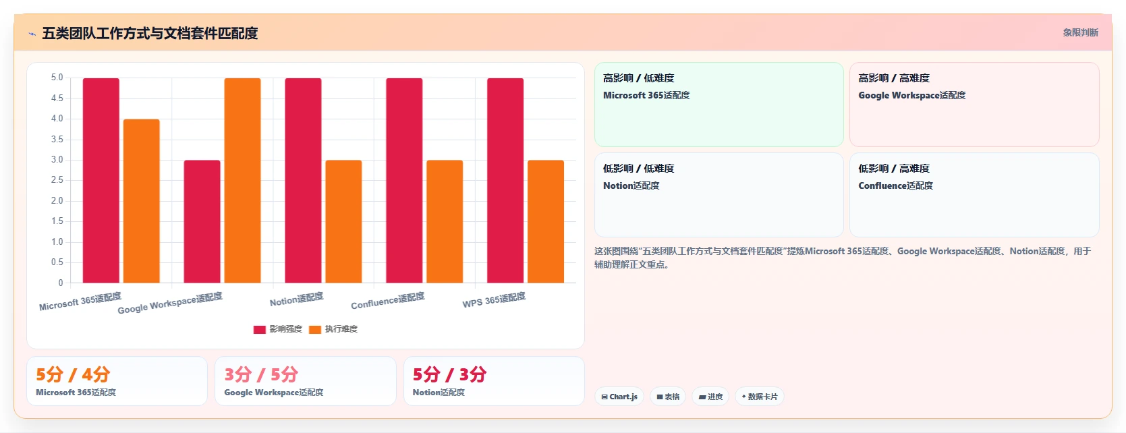Select the 5分 / 4分 Microsoft 365 score card
Image resolution: width=1126 pixels, height=433 pixels.
pyautogui.click(x=117, y=381)
